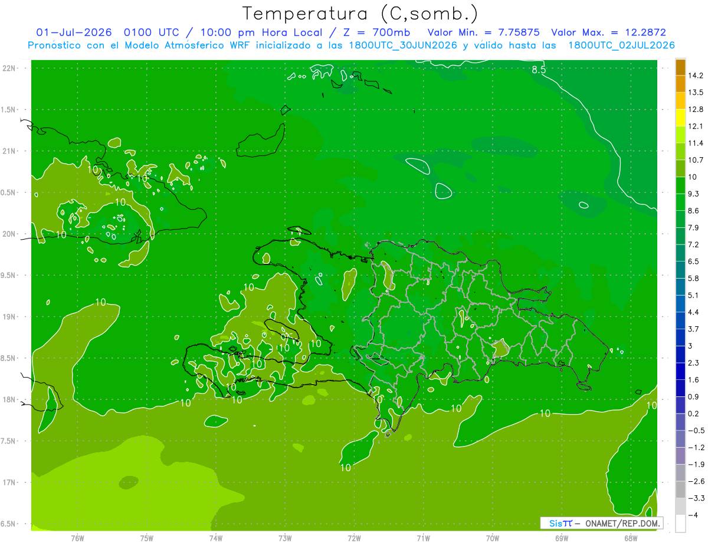Click the longitude axis label "69W"
This screenshot has width=708, height=546.
pos(562,538)
